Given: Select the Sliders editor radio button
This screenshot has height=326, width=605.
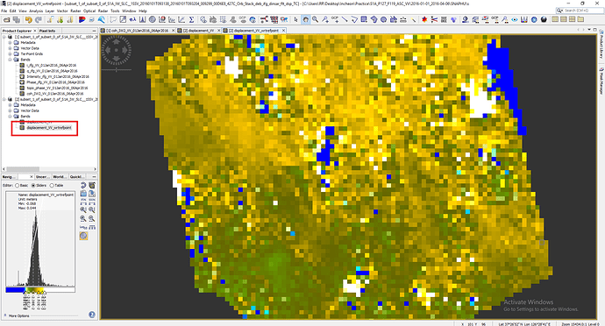Looking at the screenshot, I should coord(39,186).
